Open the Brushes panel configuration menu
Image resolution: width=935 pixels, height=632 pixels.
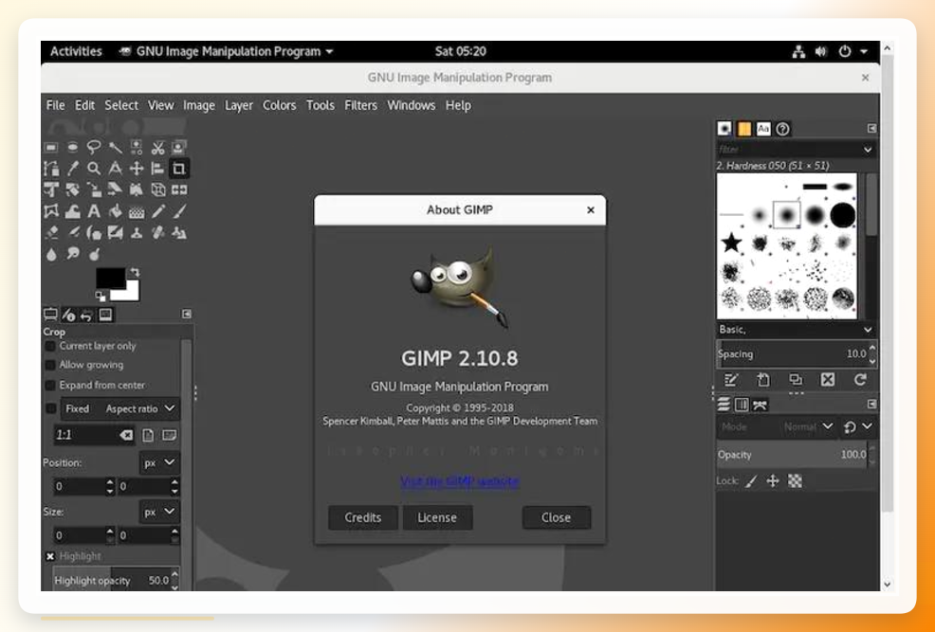coord(871,128)
